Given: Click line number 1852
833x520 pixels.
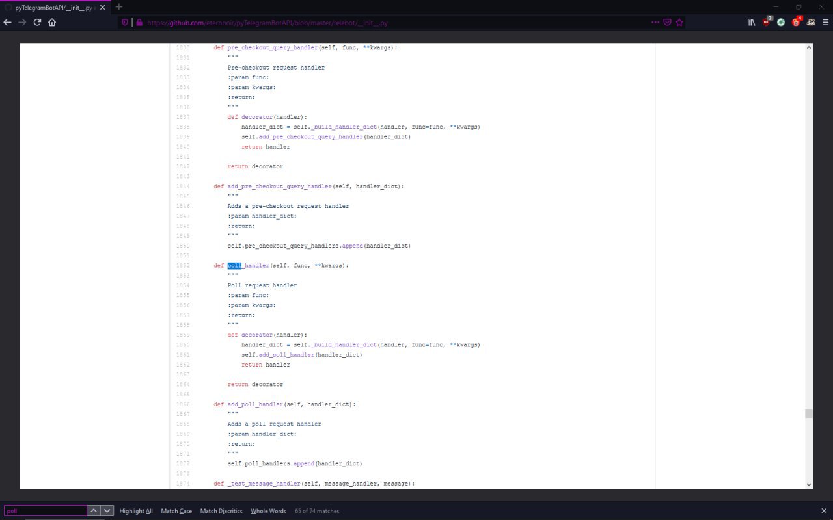Looking at the screenshot, I should [x=183, y=266].
